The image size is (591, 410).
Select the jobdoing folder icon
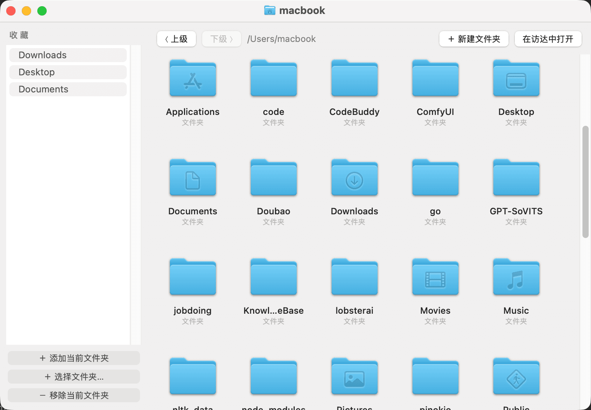pos(193,277)
